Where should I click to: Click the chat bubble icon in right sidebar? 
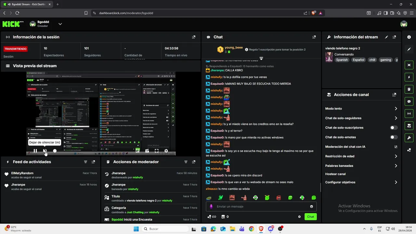[409, 101]
